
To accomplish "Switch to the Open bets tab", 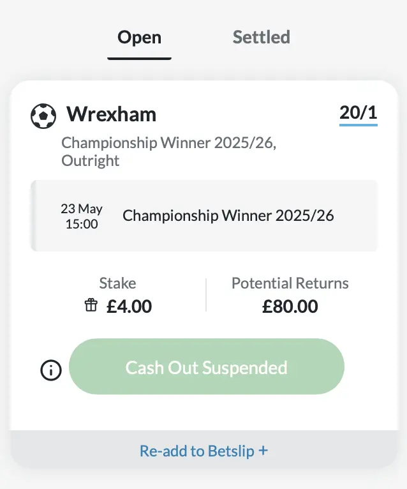I will pyautogui.click(x=139, y=37).
